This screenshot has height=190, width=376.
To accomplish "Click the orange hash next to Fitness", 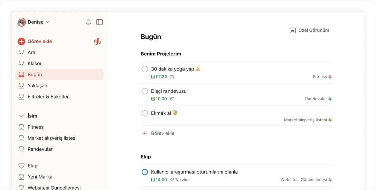I will pyautogui.click(x=330, y=77).
